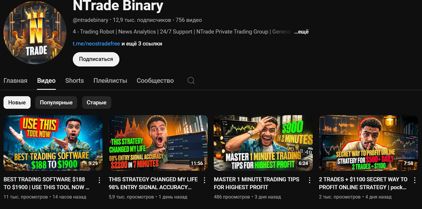Open options menu for 2 TRADES + $1100 video
The height and width of the screenshot is (209, 422).
point(415,180)
